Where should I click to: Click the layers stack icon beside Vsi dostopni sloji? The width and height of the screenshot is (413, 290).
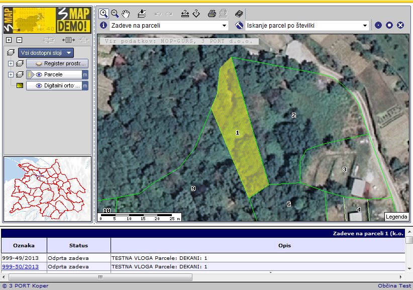pyautogui.click(x=11, y=53)
